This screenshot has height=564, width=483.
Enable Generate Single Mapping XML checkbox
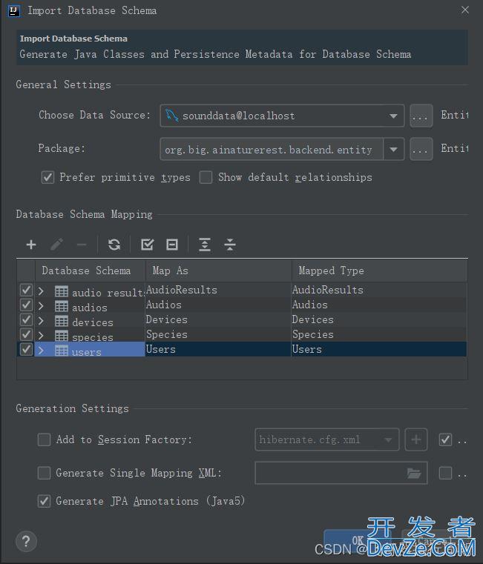(44, 473)
